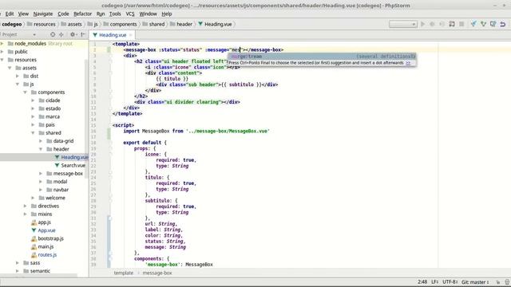511x287 pixels.
Task: Click the Revert undo arrow icon
Action: pos(503,24)
